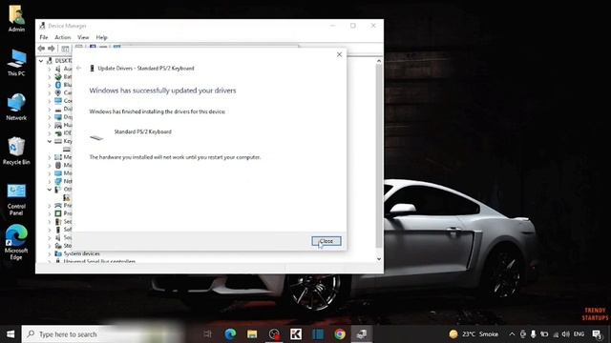Expand the Network adapters category arrow

coord(50,181)
